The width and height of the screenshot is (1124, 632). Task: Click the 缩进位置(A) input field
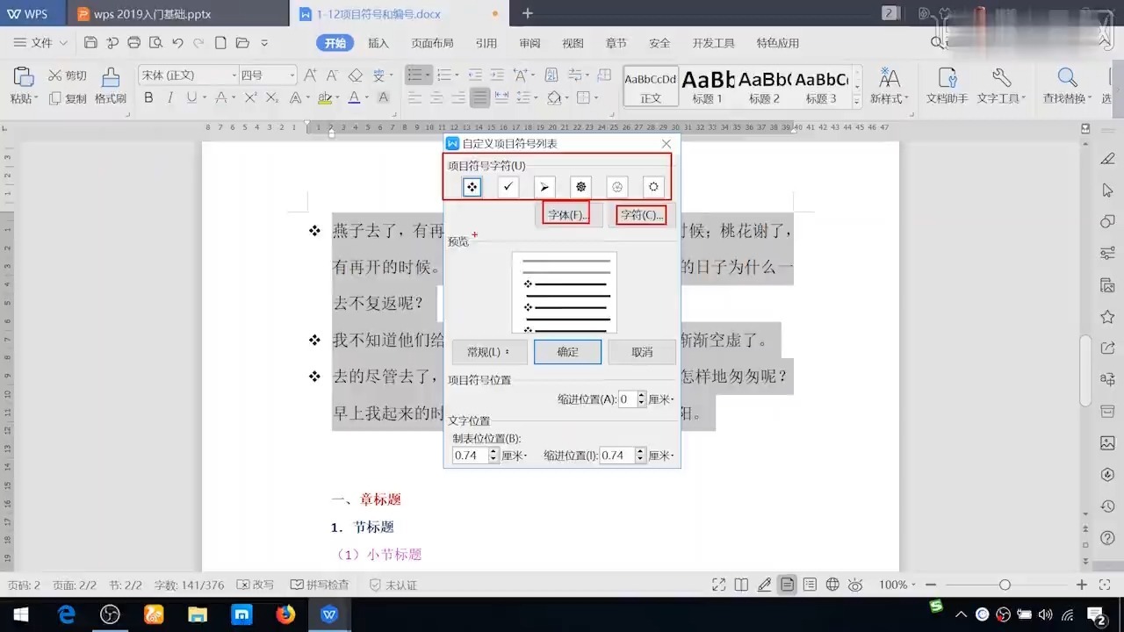[x=625, y=399]
